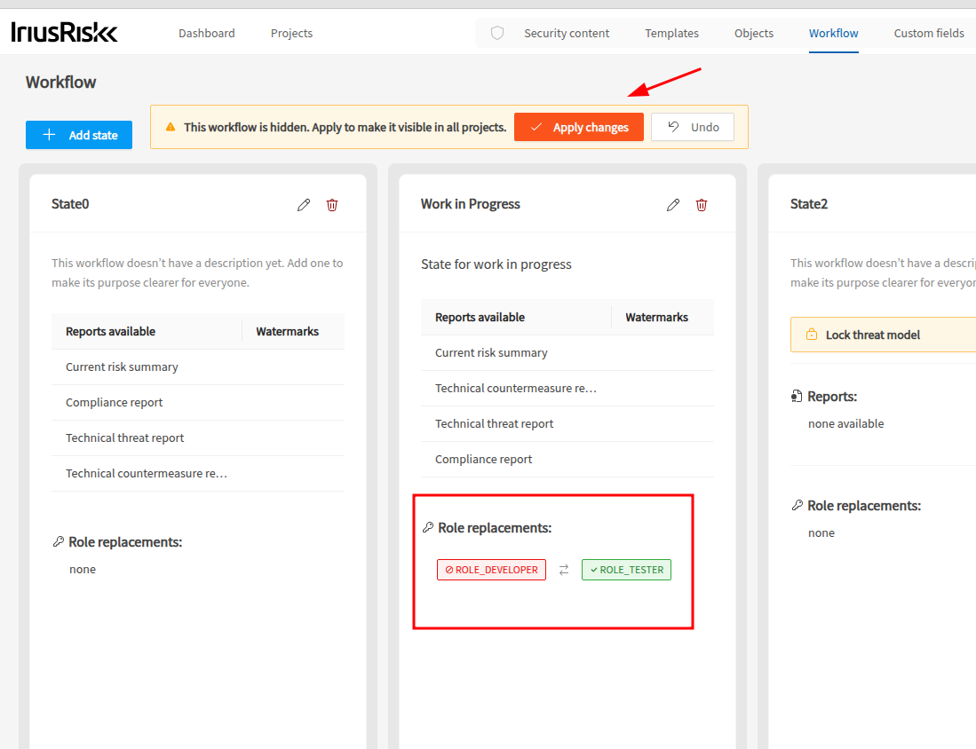This screenshot has height=749, width=976.
Task: Open the Security content tab
Action: 567,33
